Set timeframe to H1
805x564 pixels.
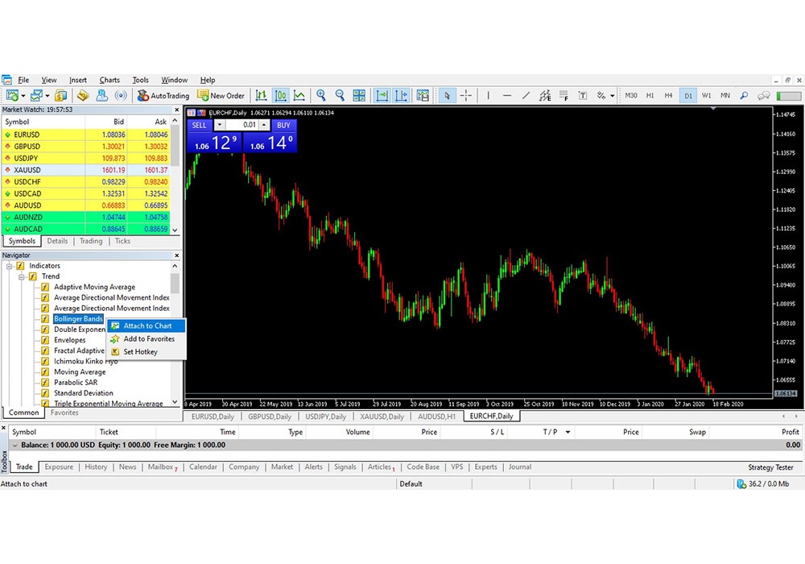coord(650,96)
